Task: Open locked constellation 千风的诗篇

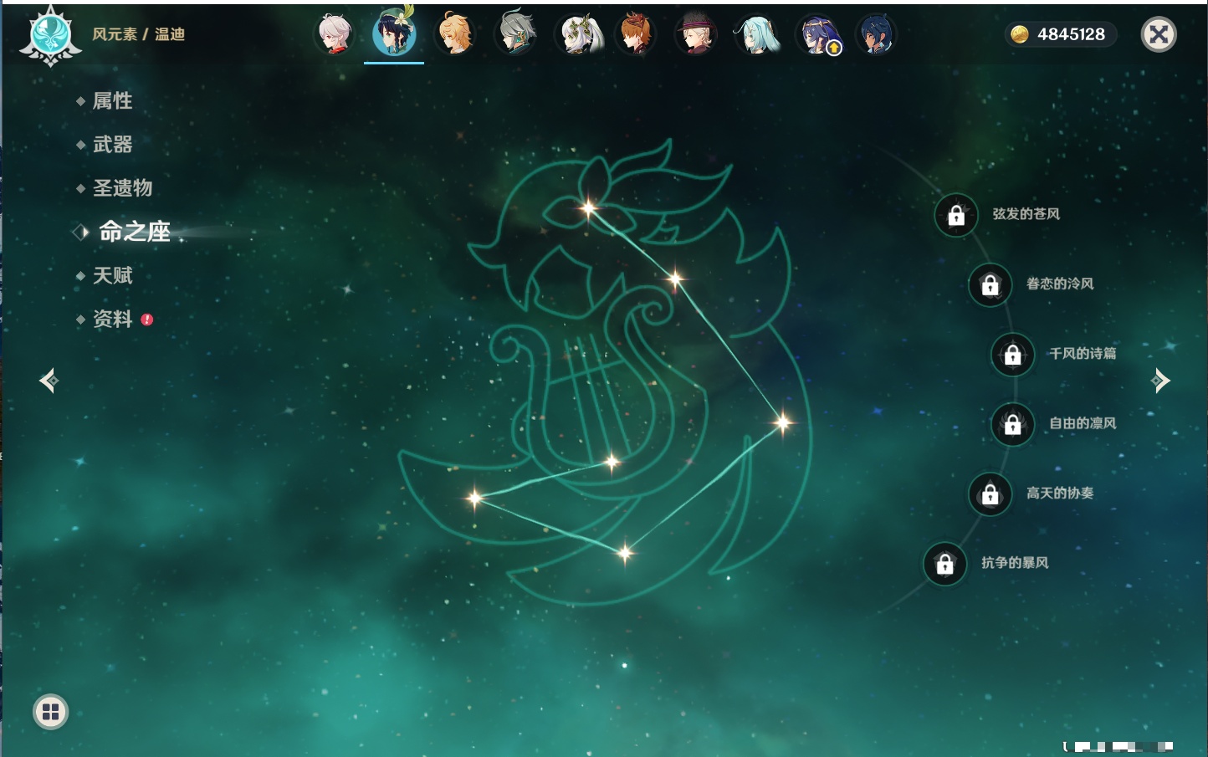Action: (1013, 355)
